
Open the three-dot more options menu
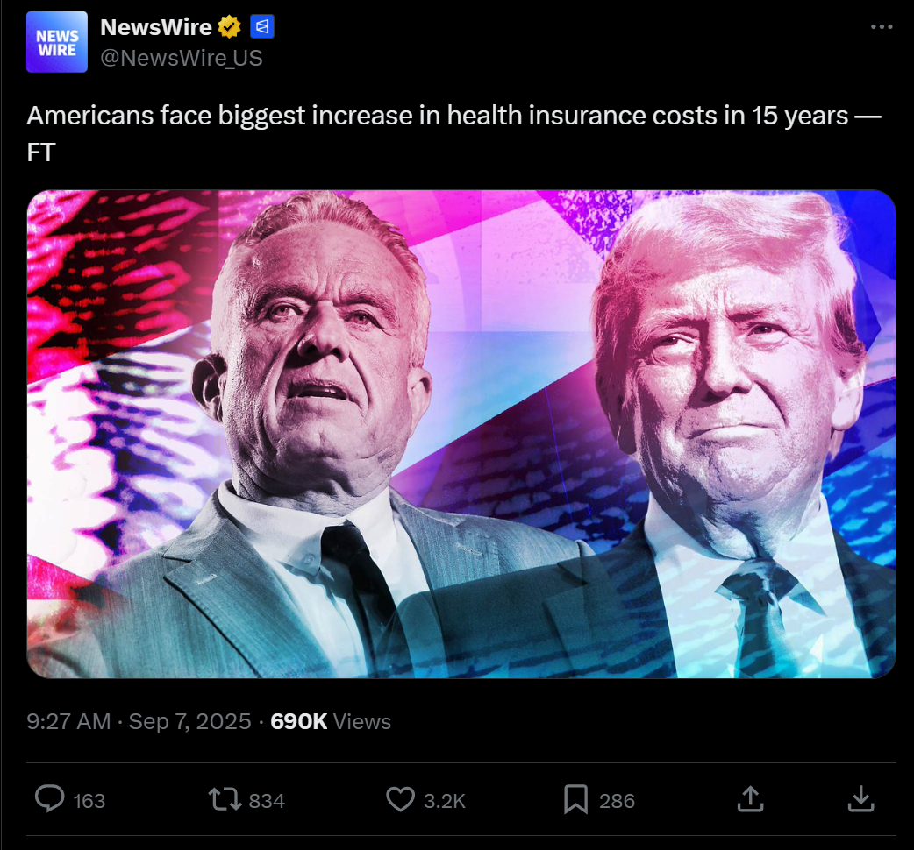tap(882, 27)
